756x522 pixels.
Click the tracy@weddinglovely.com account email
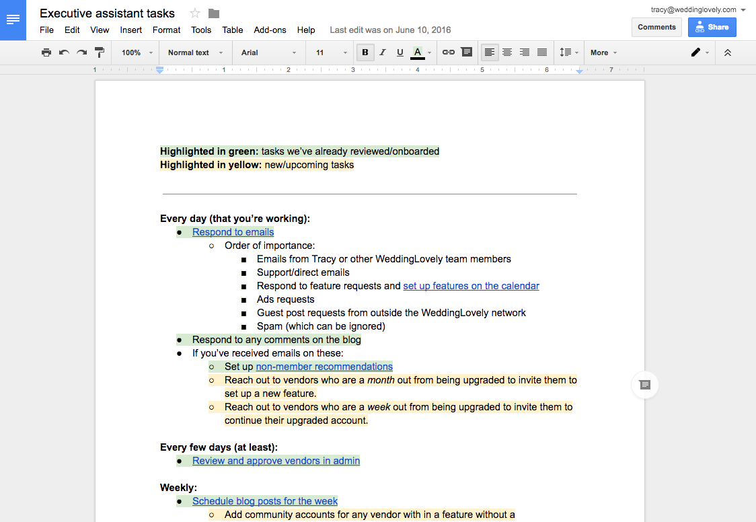(x=693, y=9)
